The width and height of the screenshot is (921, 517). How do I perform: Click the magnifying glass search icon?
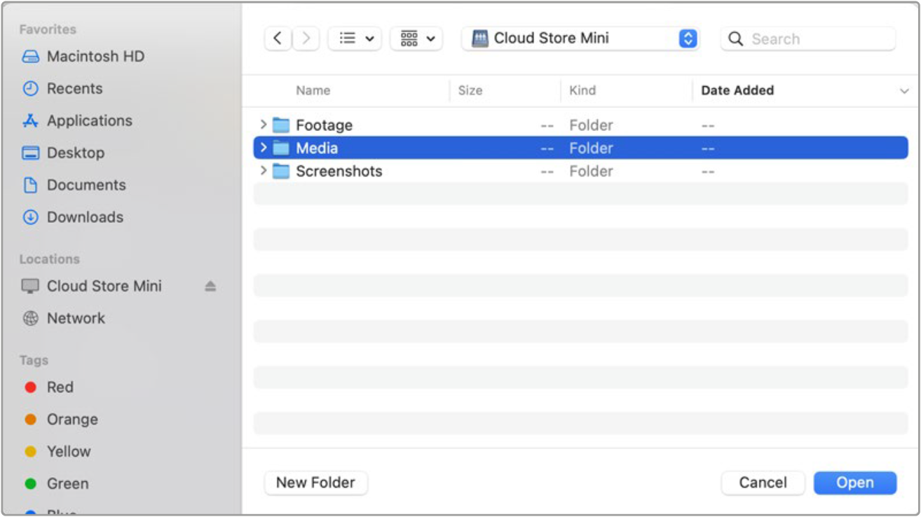coord(735,39)
